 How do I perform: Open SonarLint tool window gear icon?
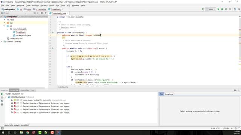click(235, 90)
